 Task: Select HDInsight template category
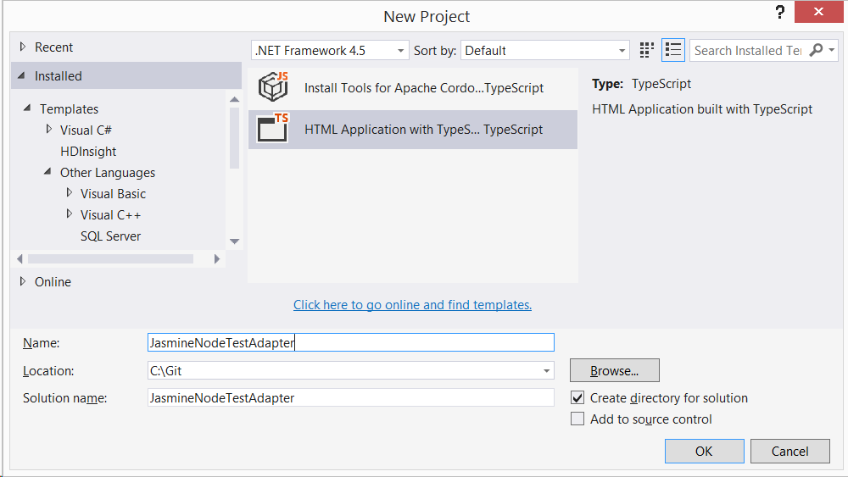[x=88, y=152]
